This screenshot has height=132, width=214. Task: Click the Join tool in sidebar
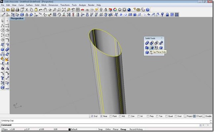(x=2, y=59)
